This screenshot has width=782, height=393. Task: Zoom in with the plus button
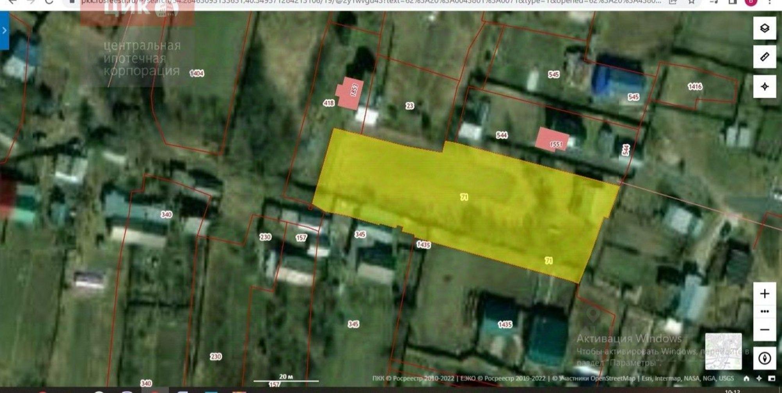pos(764,293)
